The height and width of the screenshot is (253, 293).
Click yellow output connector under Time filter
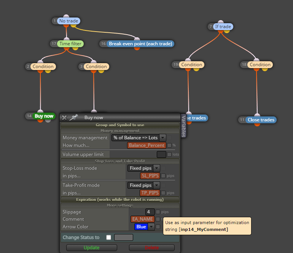[75, 48]
